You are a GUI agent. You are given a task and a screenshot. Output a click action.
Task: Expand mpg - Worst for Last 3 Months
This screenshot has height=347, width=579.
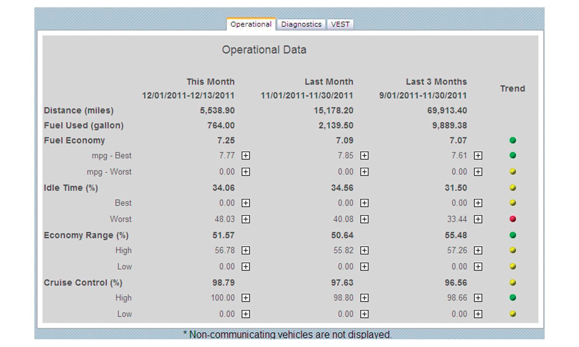point(478,172)
